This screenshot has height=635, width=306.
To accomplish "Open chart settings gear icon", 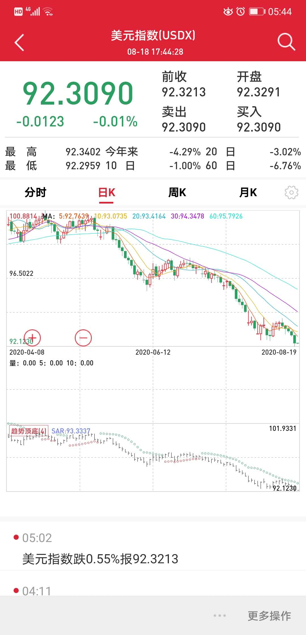I will [291, 192].
